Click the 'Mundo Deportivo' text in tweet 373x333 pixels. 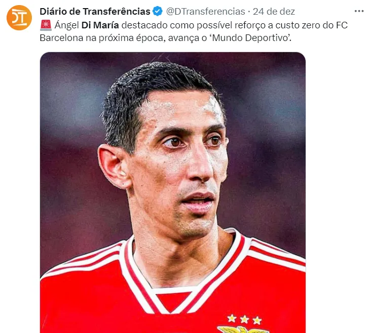pyautogui.click(x=250, y=38)
